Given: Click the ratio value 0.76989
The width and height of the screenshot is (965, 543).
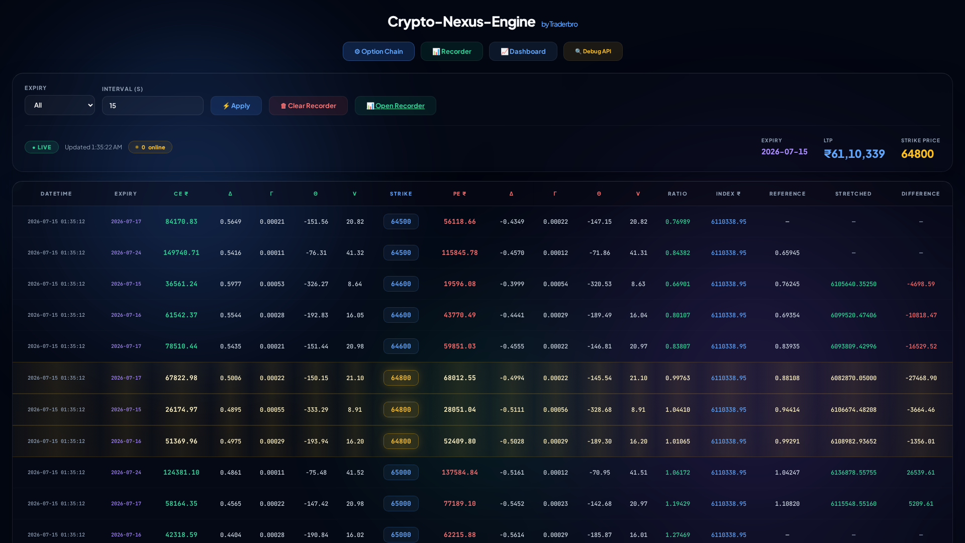Looking at the screenshot, I should click(678, 222).
